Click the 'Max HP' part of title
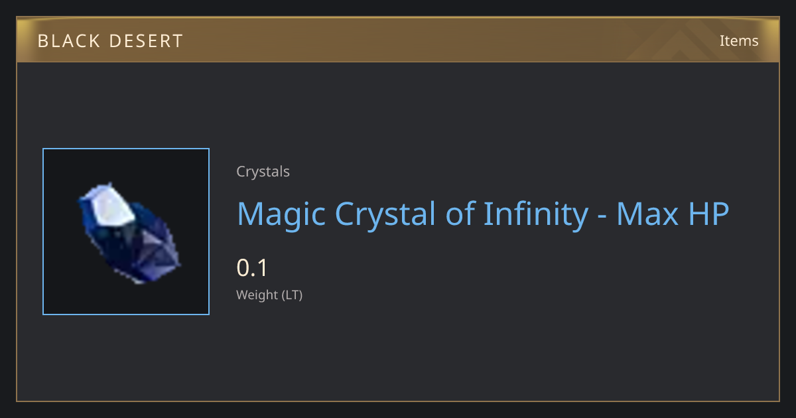Viewport: 796px width, 418px height. tap(673, 214)
